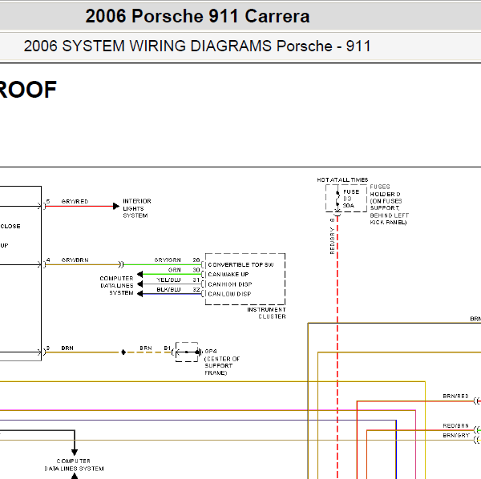Click the GP4 ground symbol

199,352
